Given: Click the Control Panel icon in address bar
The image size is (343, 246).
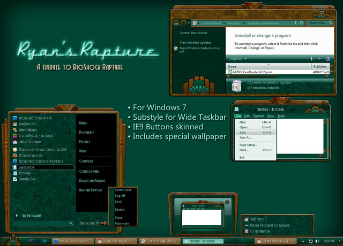Looking at the screenshot, I should (x=195, y=23).
